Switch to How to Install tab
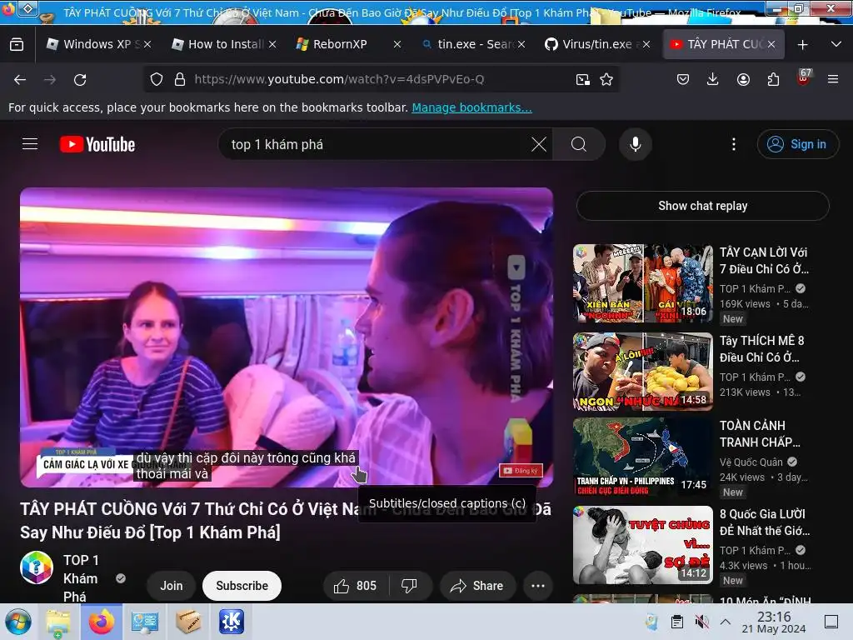Viewport: 853px width, 640px height. [223, 44]
